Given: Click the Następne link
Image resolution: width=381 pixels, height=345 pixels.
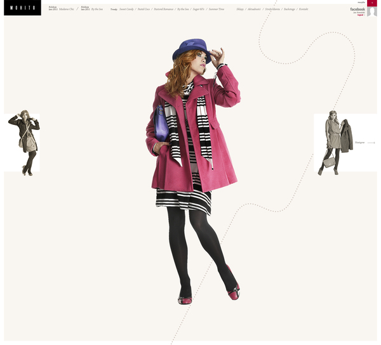Looking at the screenshot, I should 359,143.
